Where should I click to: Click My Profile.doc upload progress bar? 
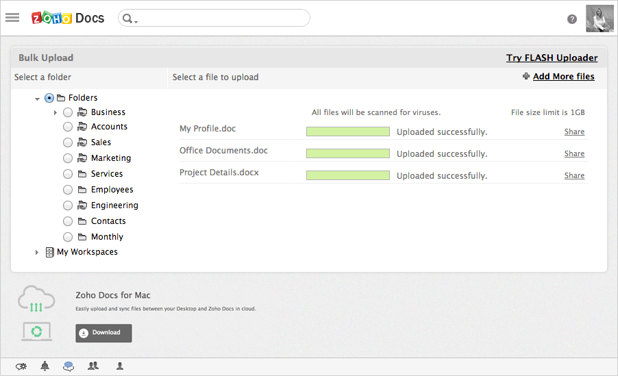tap(348, 131)
